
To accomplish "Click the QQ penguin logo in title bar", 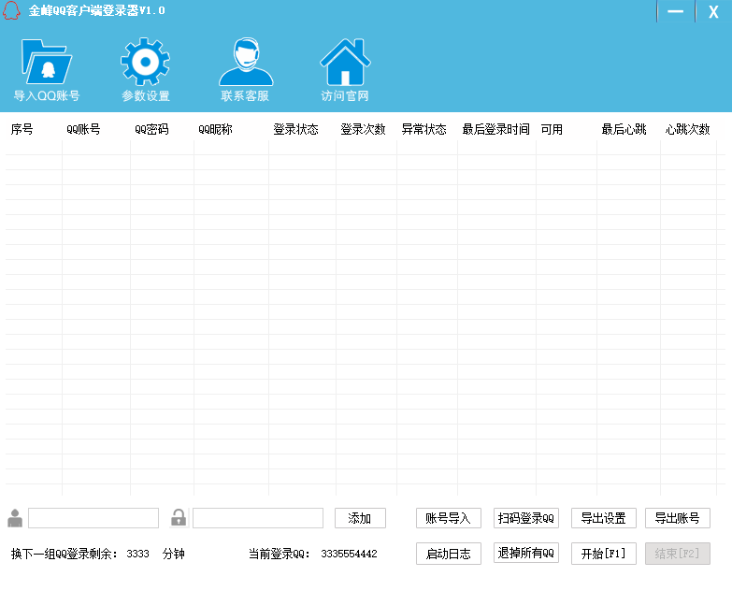I will (11, 10).
